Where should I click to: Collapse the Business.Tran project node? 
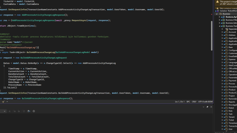click(x=219, y=26)
